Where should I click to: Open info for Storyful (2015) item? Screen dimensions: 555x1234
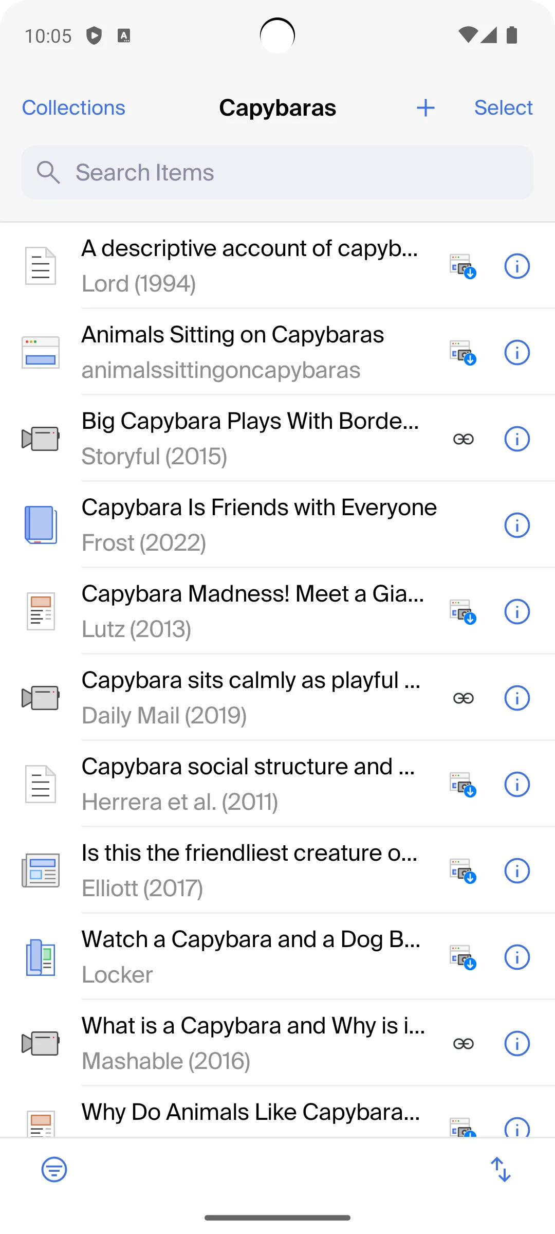point(517,439)
